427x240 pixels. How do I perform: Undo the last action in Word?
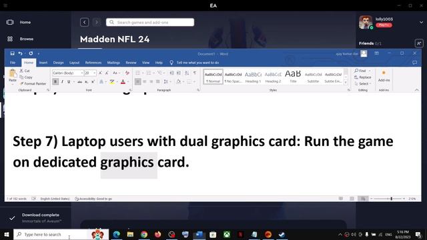coord(21,53)
